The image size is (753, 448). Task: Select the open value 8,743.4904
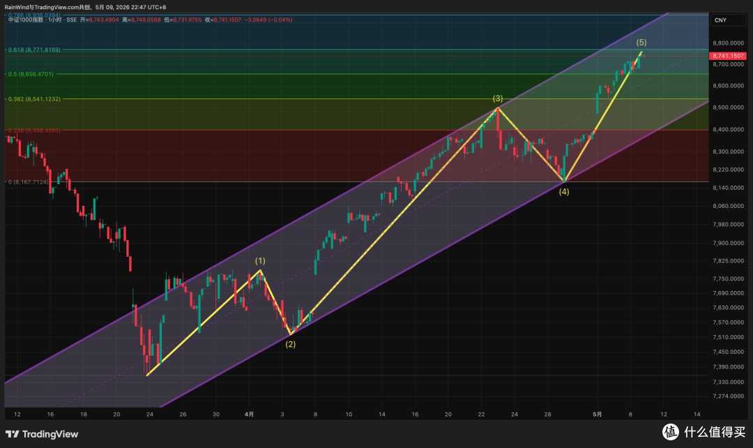coord(102,20)
